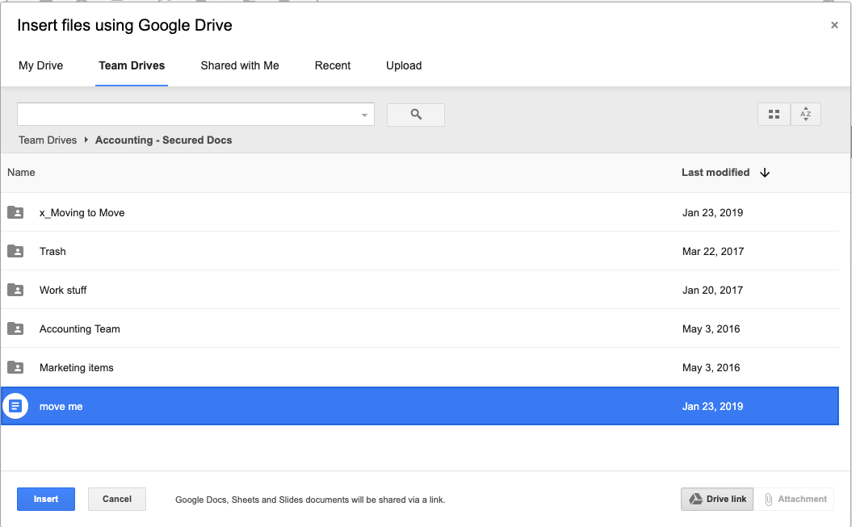
Task: Open the Accounting Team folder
Action: (x=79, y=328)
